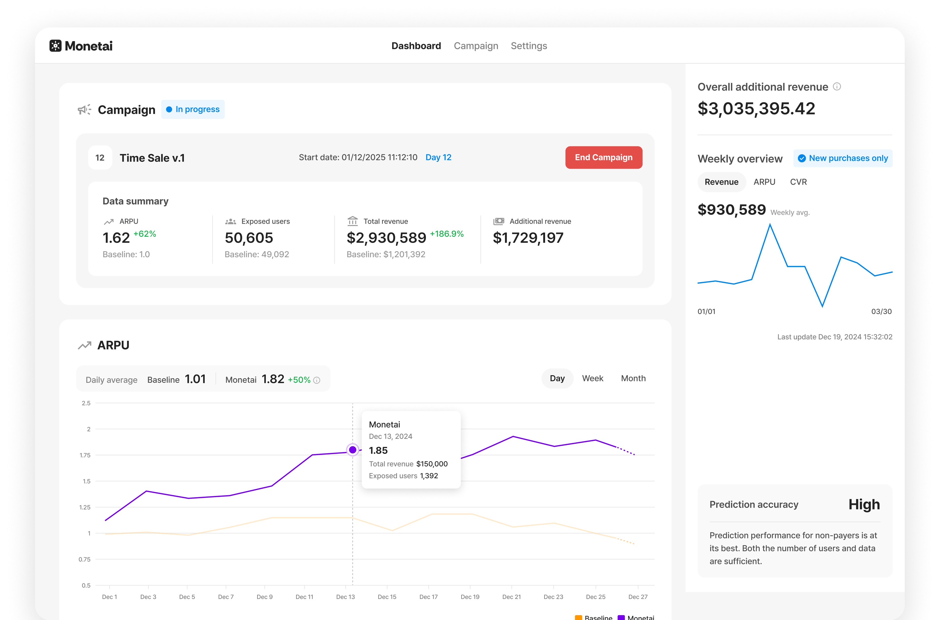The height and width of the screenshot is (620, 939).
Task: Click the Additional revenue cash icon
Action: (x=499, y=221)
